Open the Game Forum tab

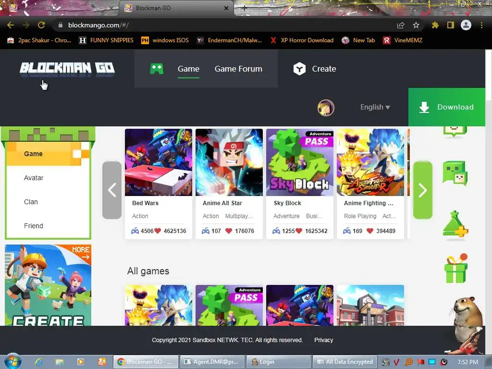[x=238, y=69]
